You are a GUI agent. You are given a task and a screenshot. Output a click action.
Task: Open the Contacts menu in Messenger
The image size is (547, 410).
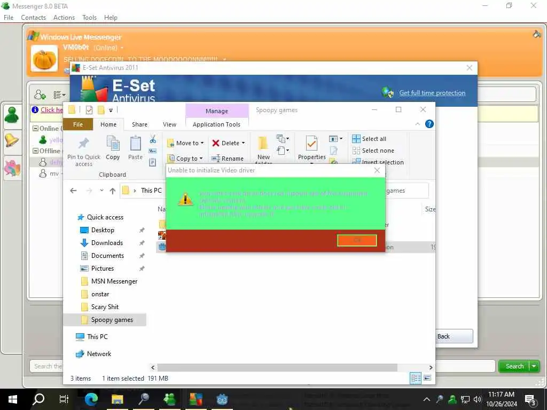(x=33, y=18)
